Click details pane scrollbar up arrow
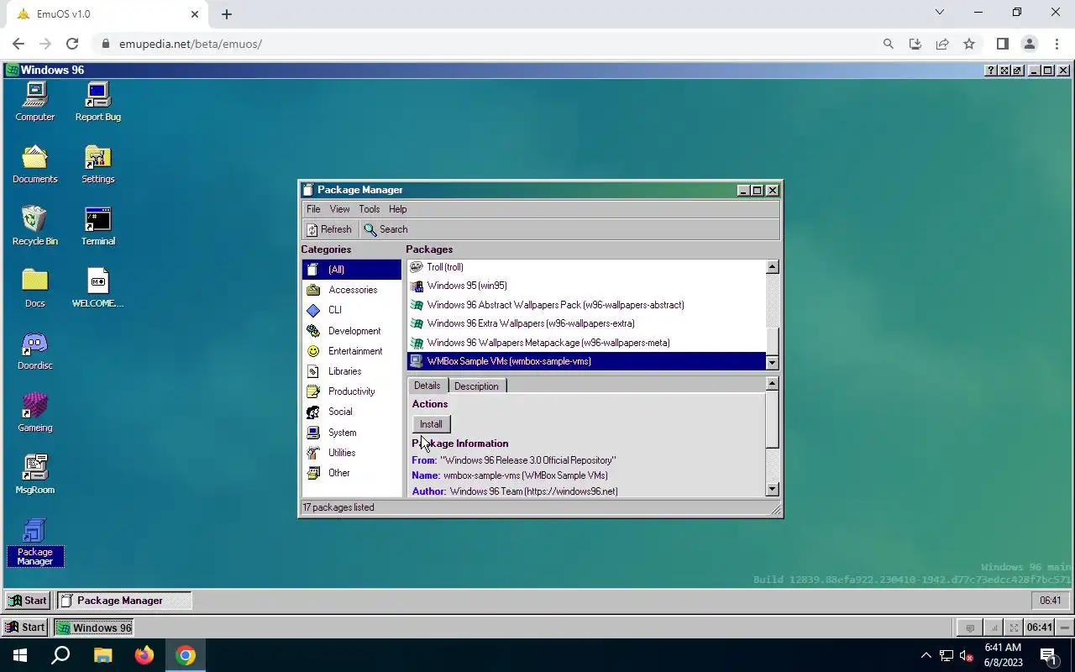This screenshot has width=1075, height=672. [773, 384]
